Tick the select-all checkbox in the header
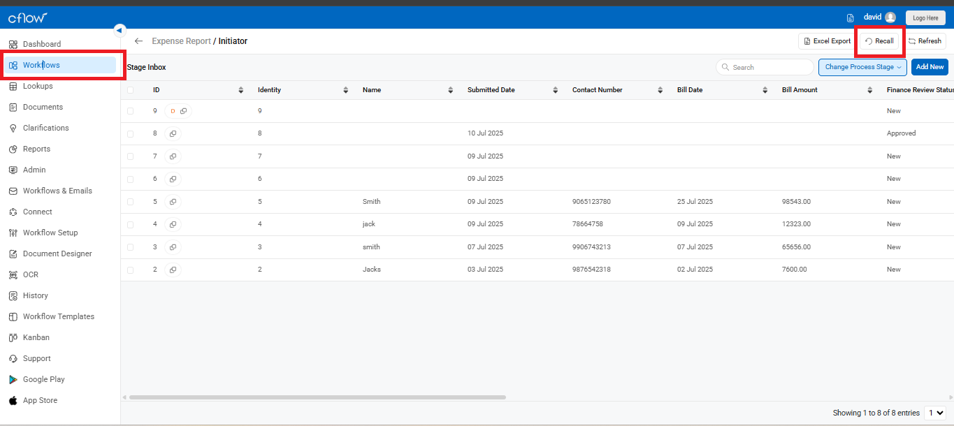This screenshot has height=426, width=954. coord(131,90)
